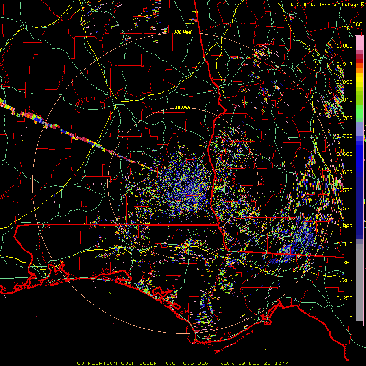
Task: Click the Correlation Coefficient KEOX caption text
Action: pos(185,363)
